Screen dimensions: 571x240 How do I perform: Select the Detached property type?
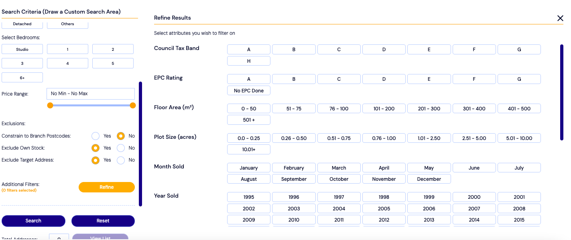pos(22,24)
